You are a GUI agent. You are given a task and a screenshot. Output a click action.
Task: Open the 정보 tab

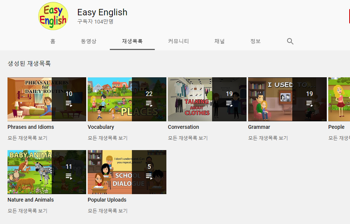[x=255, y=41]
